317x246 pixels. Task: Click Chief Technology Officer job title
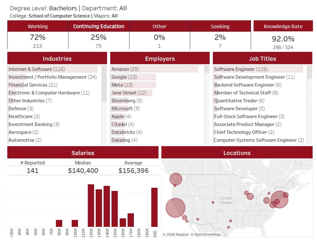tap(241, 132)
